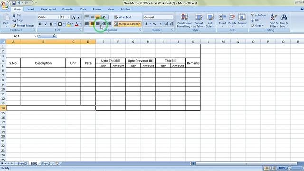Undo last action in Quick Access toolbar
Image resolution: width=304 pixels, height=171 pixels.
(x=19, y=3)
